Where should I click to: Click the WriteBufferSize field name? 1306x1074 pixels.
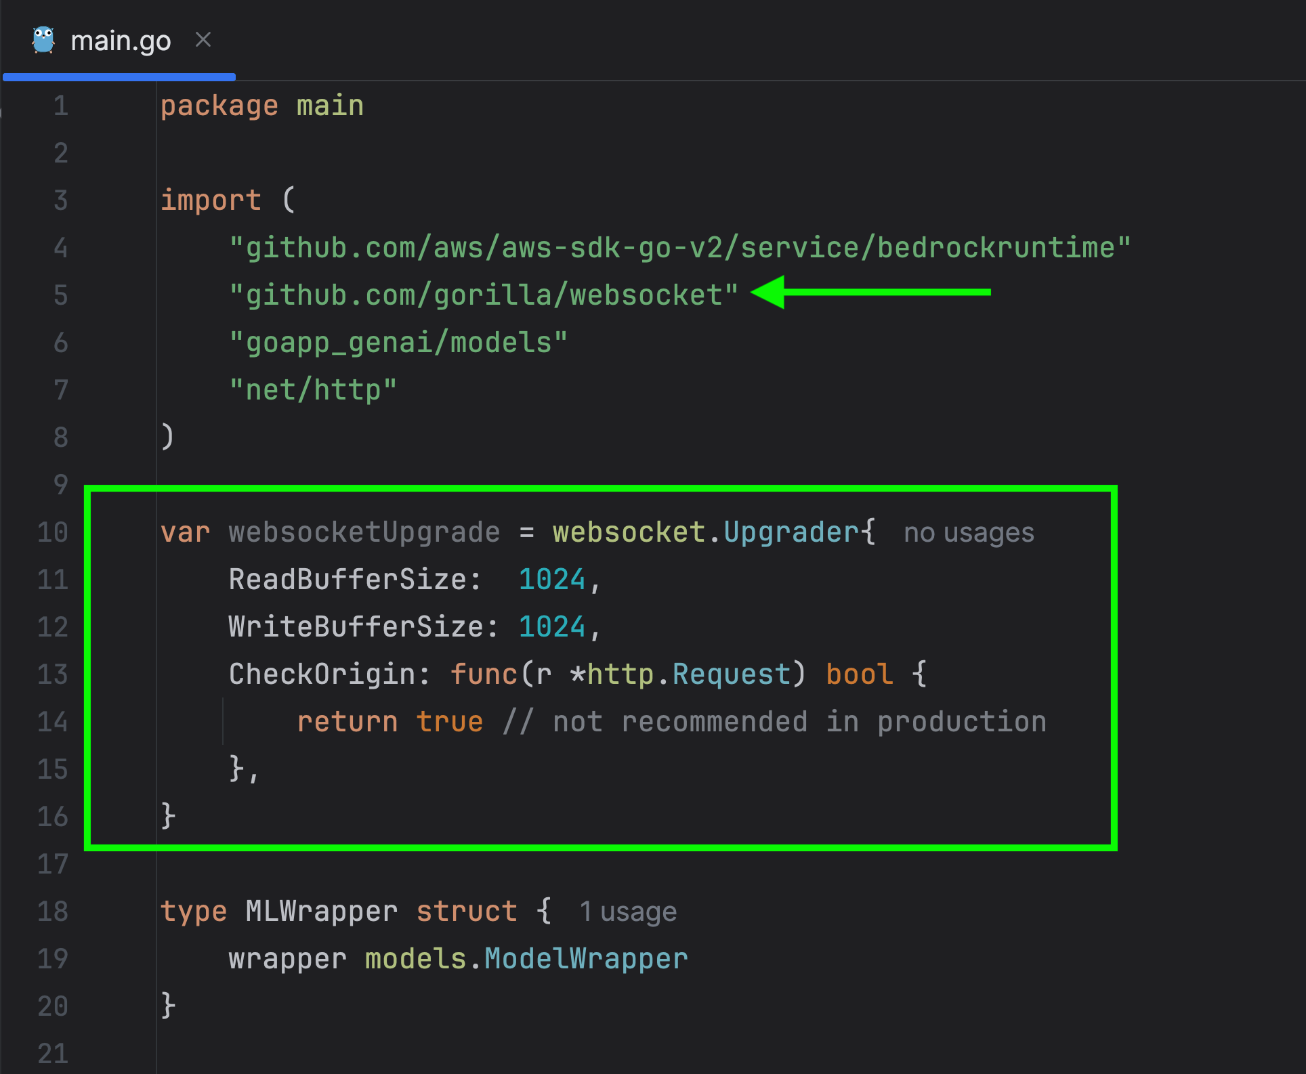click(x=356, y=627)
